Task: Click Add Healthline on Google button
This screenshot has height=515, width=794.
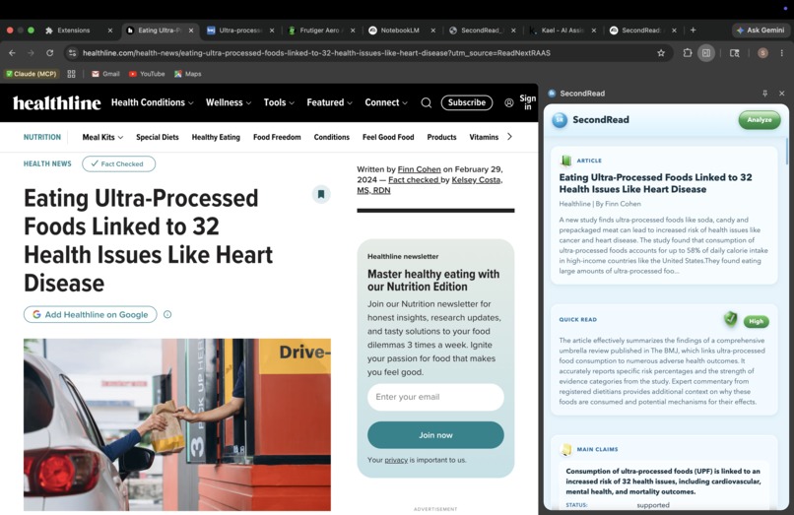Action: 90,314
